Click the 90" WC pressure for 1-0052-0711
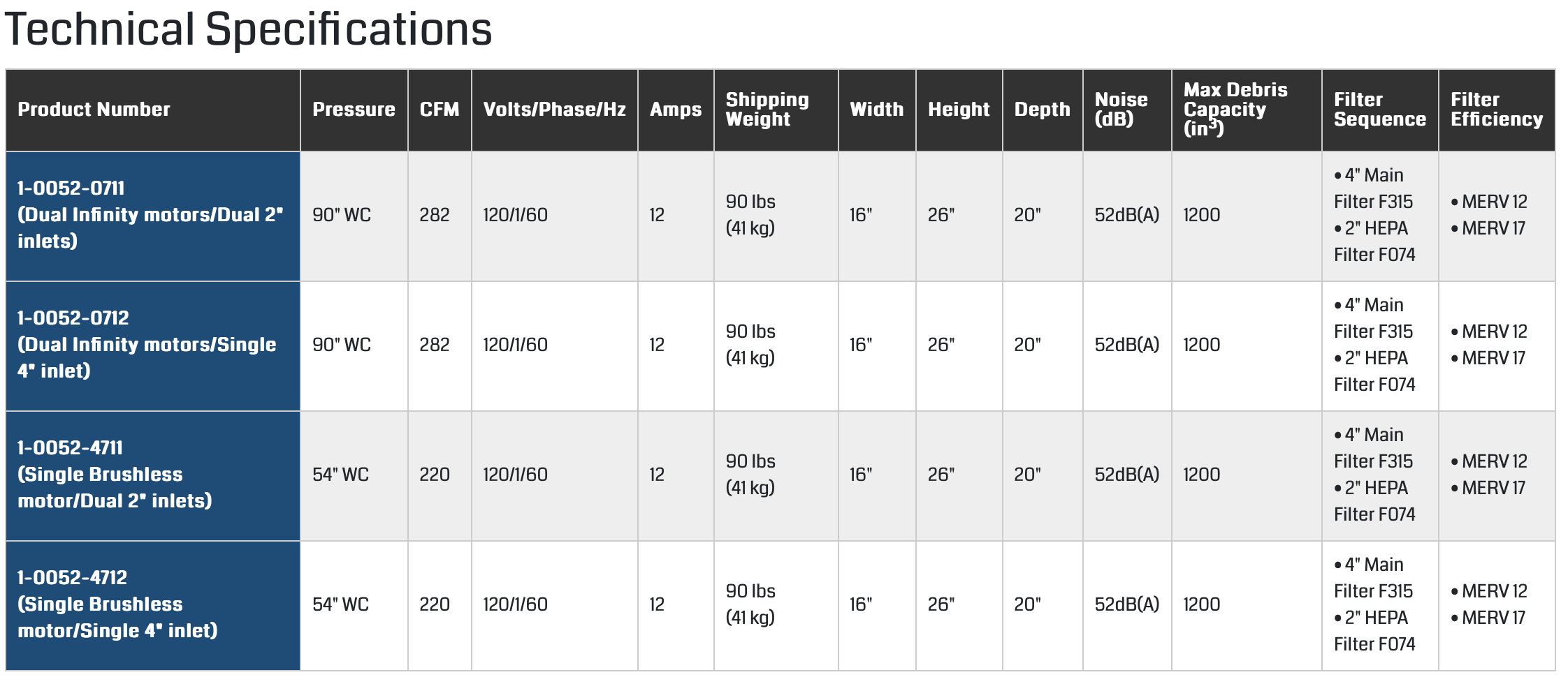 click(341, 215)
